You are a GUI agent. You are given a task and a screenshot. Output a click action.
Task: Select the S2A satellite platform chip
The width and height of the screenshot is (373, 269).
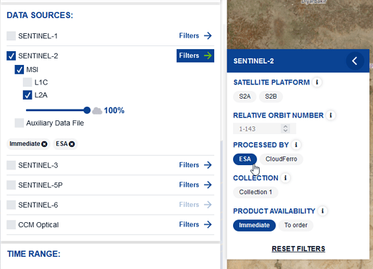(245, 97)
